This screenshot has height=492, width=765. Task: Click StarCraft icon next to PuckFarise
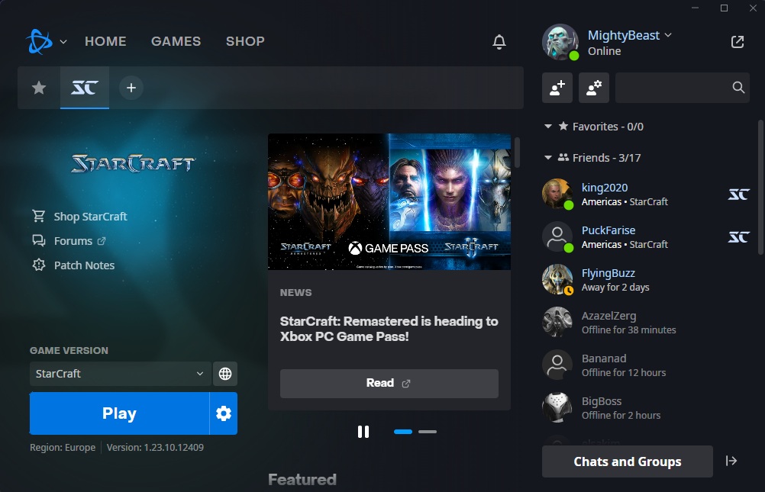[x=738, y=237]
